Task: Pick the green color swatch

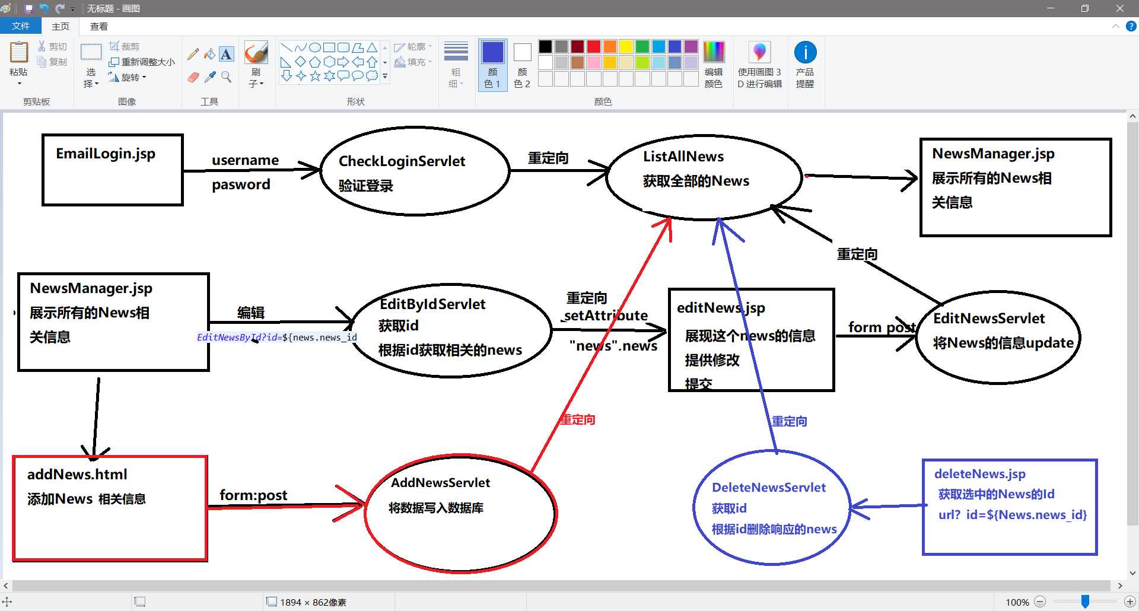Action: coord(642,46)
